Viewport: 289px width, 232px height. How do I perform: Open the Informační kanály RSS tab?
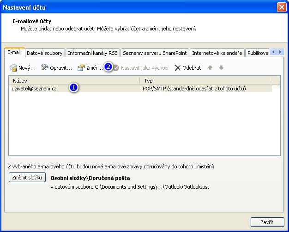(92, 53)
